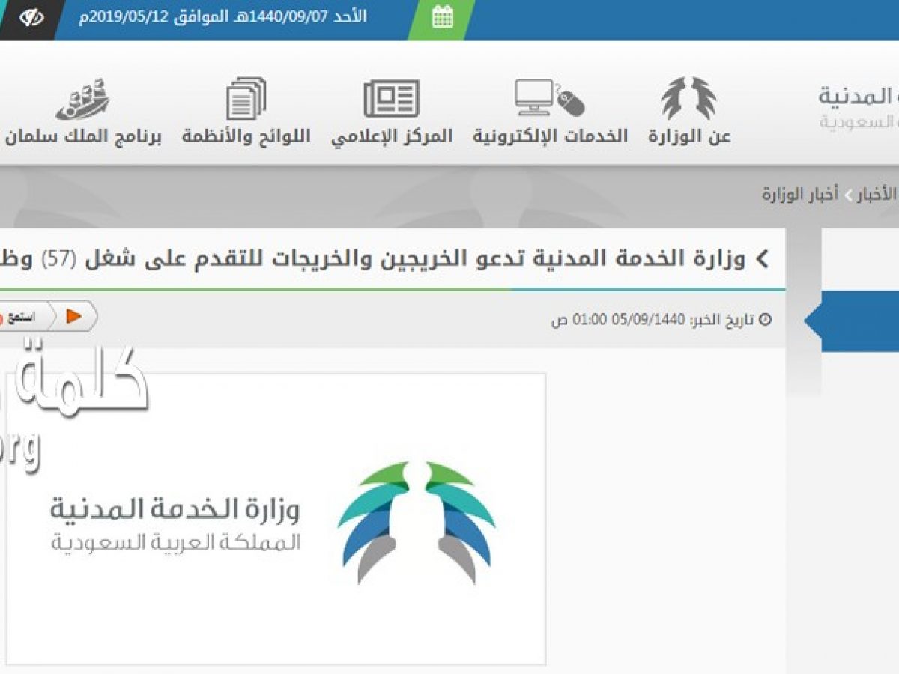Click the computer icon for الخدمات الإلكترونية

pos(549,98)
